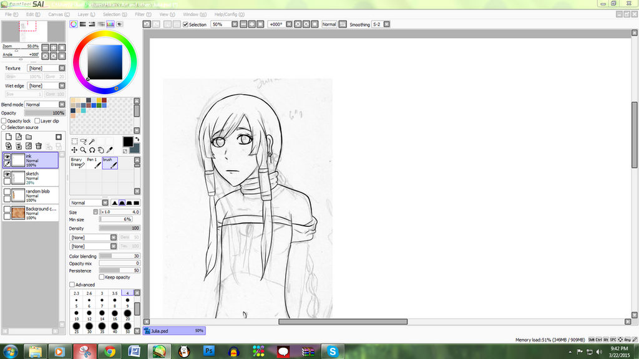
Task: Create a new linework layer
Action: coord(19,136)
